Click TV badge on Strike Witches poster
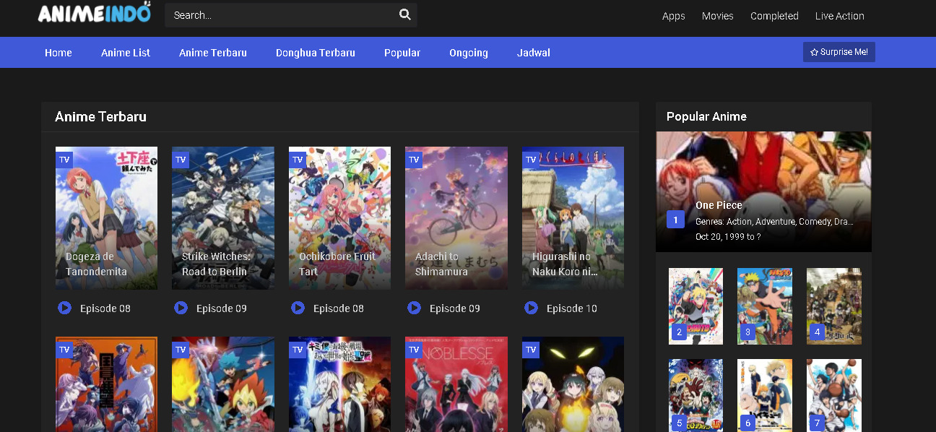This screenshot has width=936, height=432. [181, 160]
